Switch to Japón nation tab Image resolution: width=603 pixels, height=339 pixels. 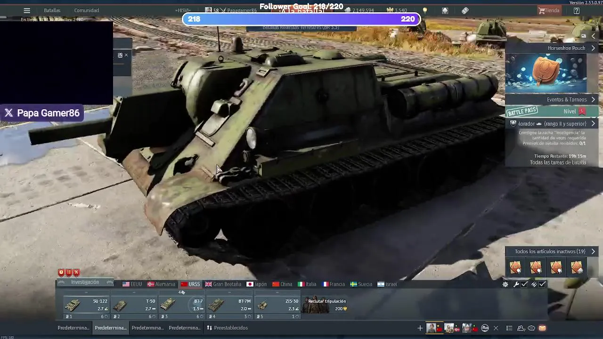[x=257, y=284]
